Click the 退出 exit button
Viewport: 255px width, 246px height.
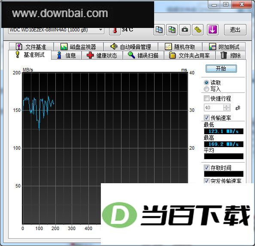[x=235, y=30]
